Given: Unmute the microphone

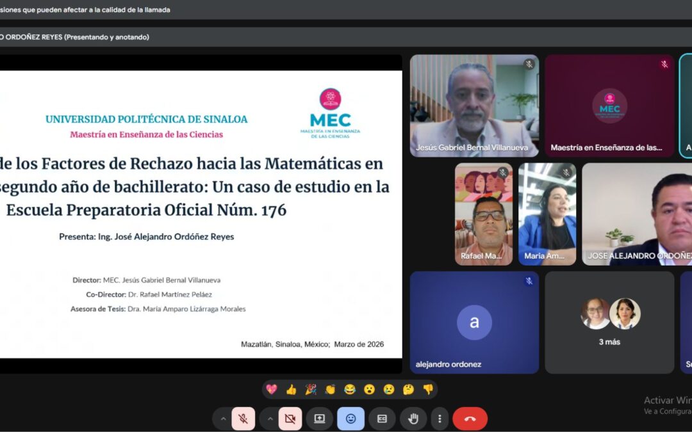Looking at the screenshot, I should (x=242, y=419).
